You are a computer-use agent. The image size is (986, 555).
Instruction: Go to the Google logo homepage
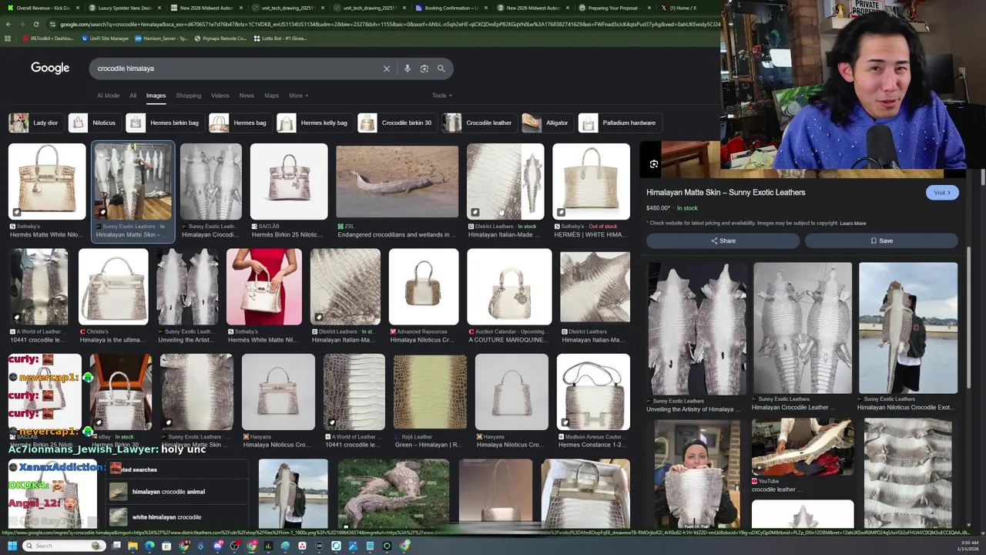pyautogui.click(x=50, y=68)
